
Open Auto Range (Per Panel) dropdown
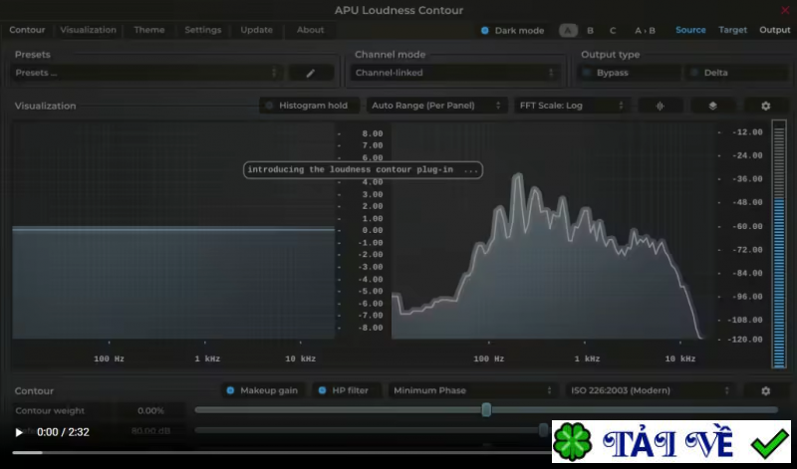(x=436, y=106)
